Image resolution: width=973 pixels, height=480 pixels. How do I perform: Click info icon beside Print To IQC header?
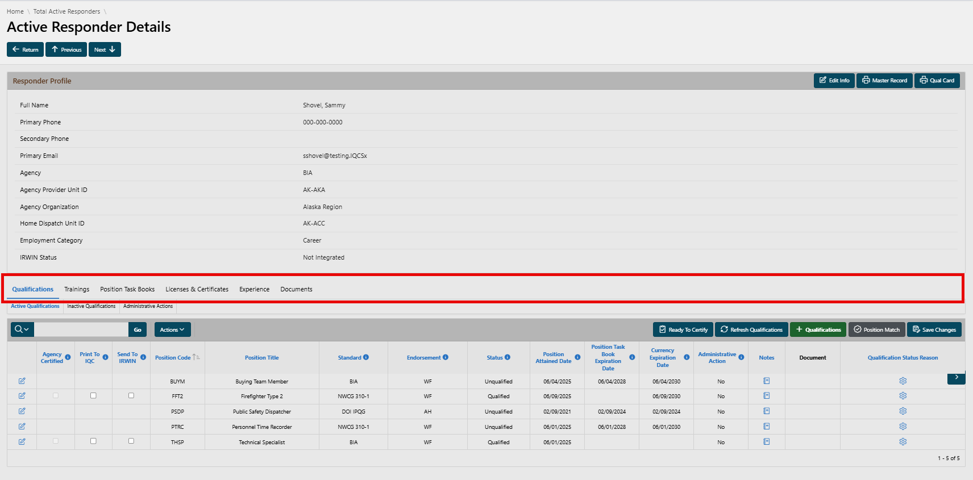click(105, 357)
